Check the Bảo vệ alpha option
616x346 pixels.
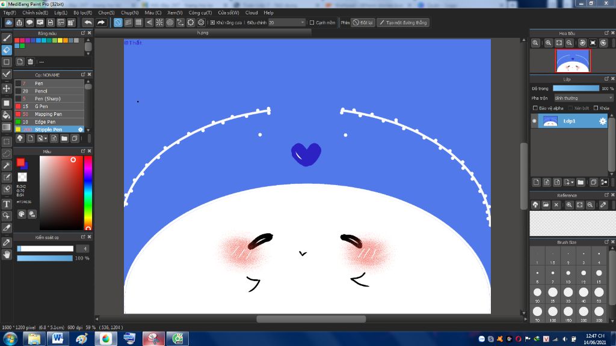tap(535, 108)
